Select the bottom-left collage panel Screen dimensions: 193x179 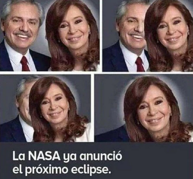click(x=45, y=108)
